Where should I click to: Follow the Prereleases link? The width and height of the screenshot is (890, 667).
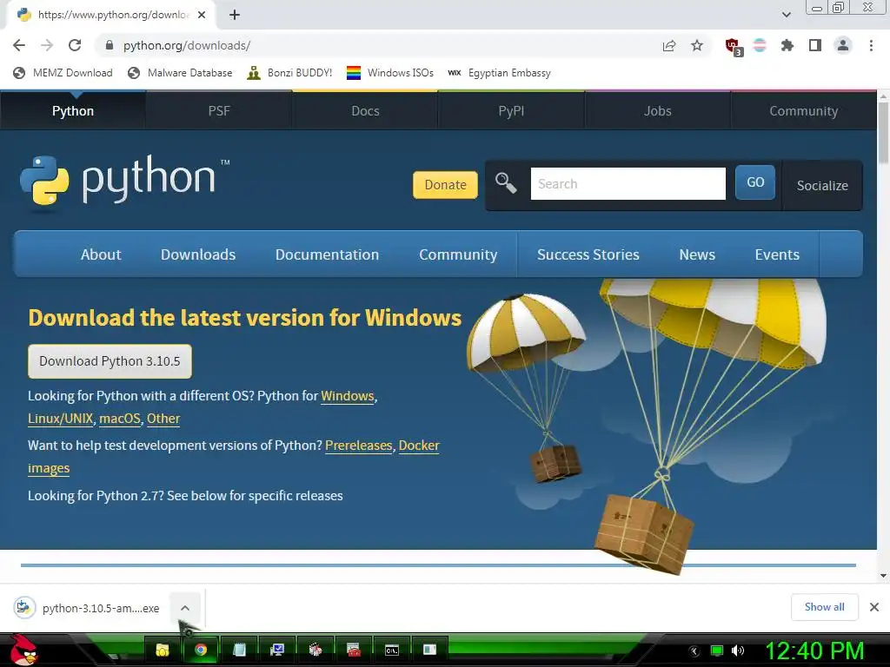point(359,446)
